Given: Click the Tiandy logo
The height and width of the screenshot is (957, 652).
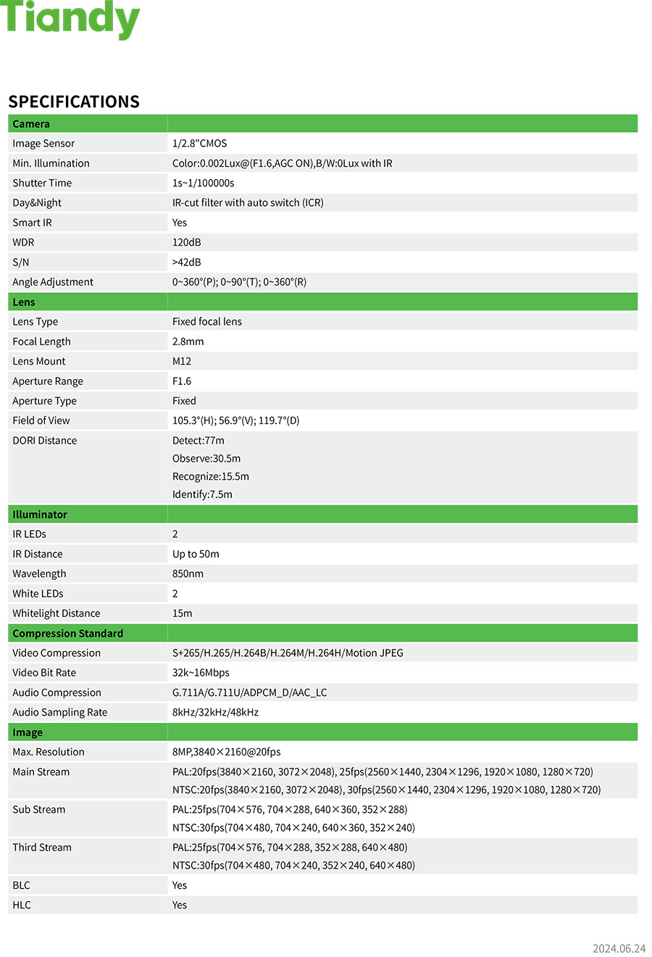Looking at the screenshot, I should pyautogui.click(x=70, y=19).
